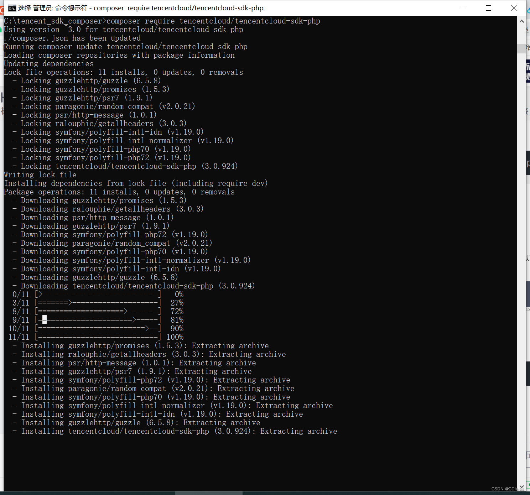
Task: Click the line 'Using version ^3.0 for tencentcloud'
Action: 124,30
